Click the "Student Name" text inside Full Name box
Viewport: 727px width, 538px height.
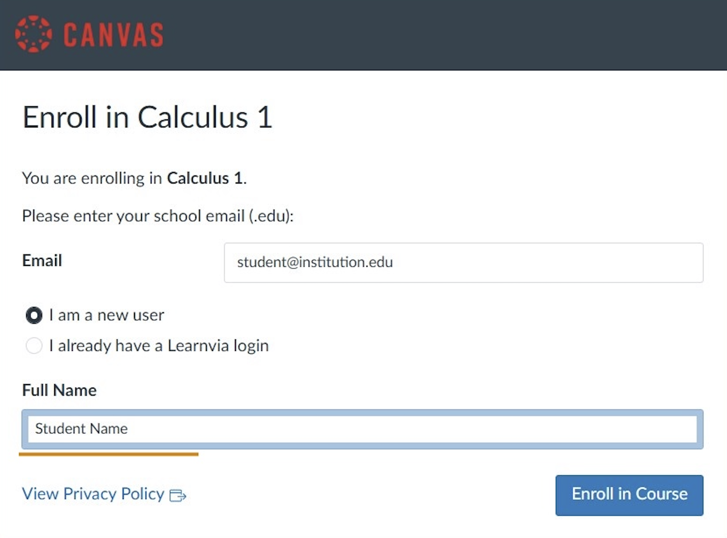tap(81, 429)
